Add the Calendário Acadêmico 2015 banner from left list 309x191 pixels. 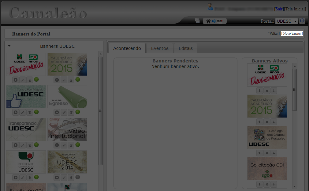(x=57, y=80)
